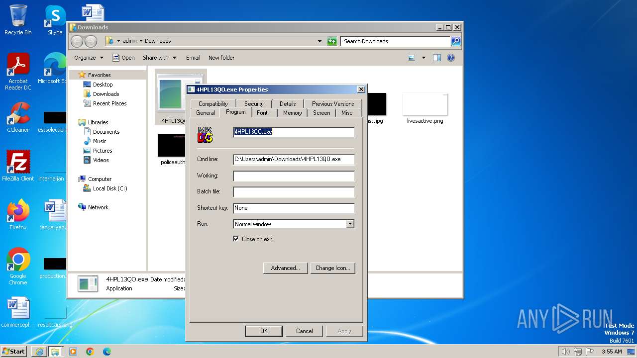Switch to the Misc tab
637x358 pixels.
[x=347, y=113]
